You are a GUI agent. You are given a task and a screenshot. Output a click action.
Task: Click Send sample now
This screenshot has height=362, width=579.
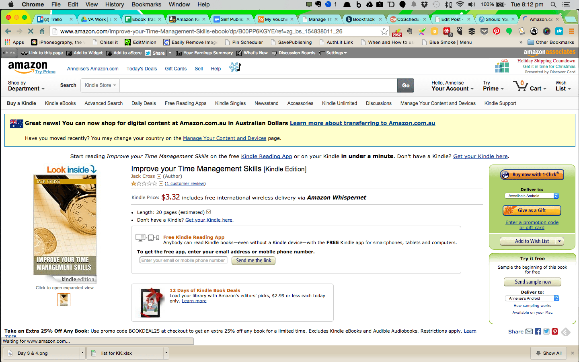click(x=533, y=282)
